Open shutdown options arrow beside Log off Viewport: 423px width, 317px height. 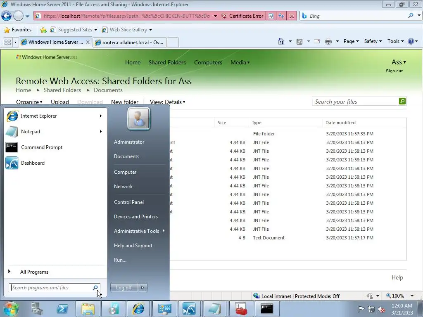coord(143,288)
